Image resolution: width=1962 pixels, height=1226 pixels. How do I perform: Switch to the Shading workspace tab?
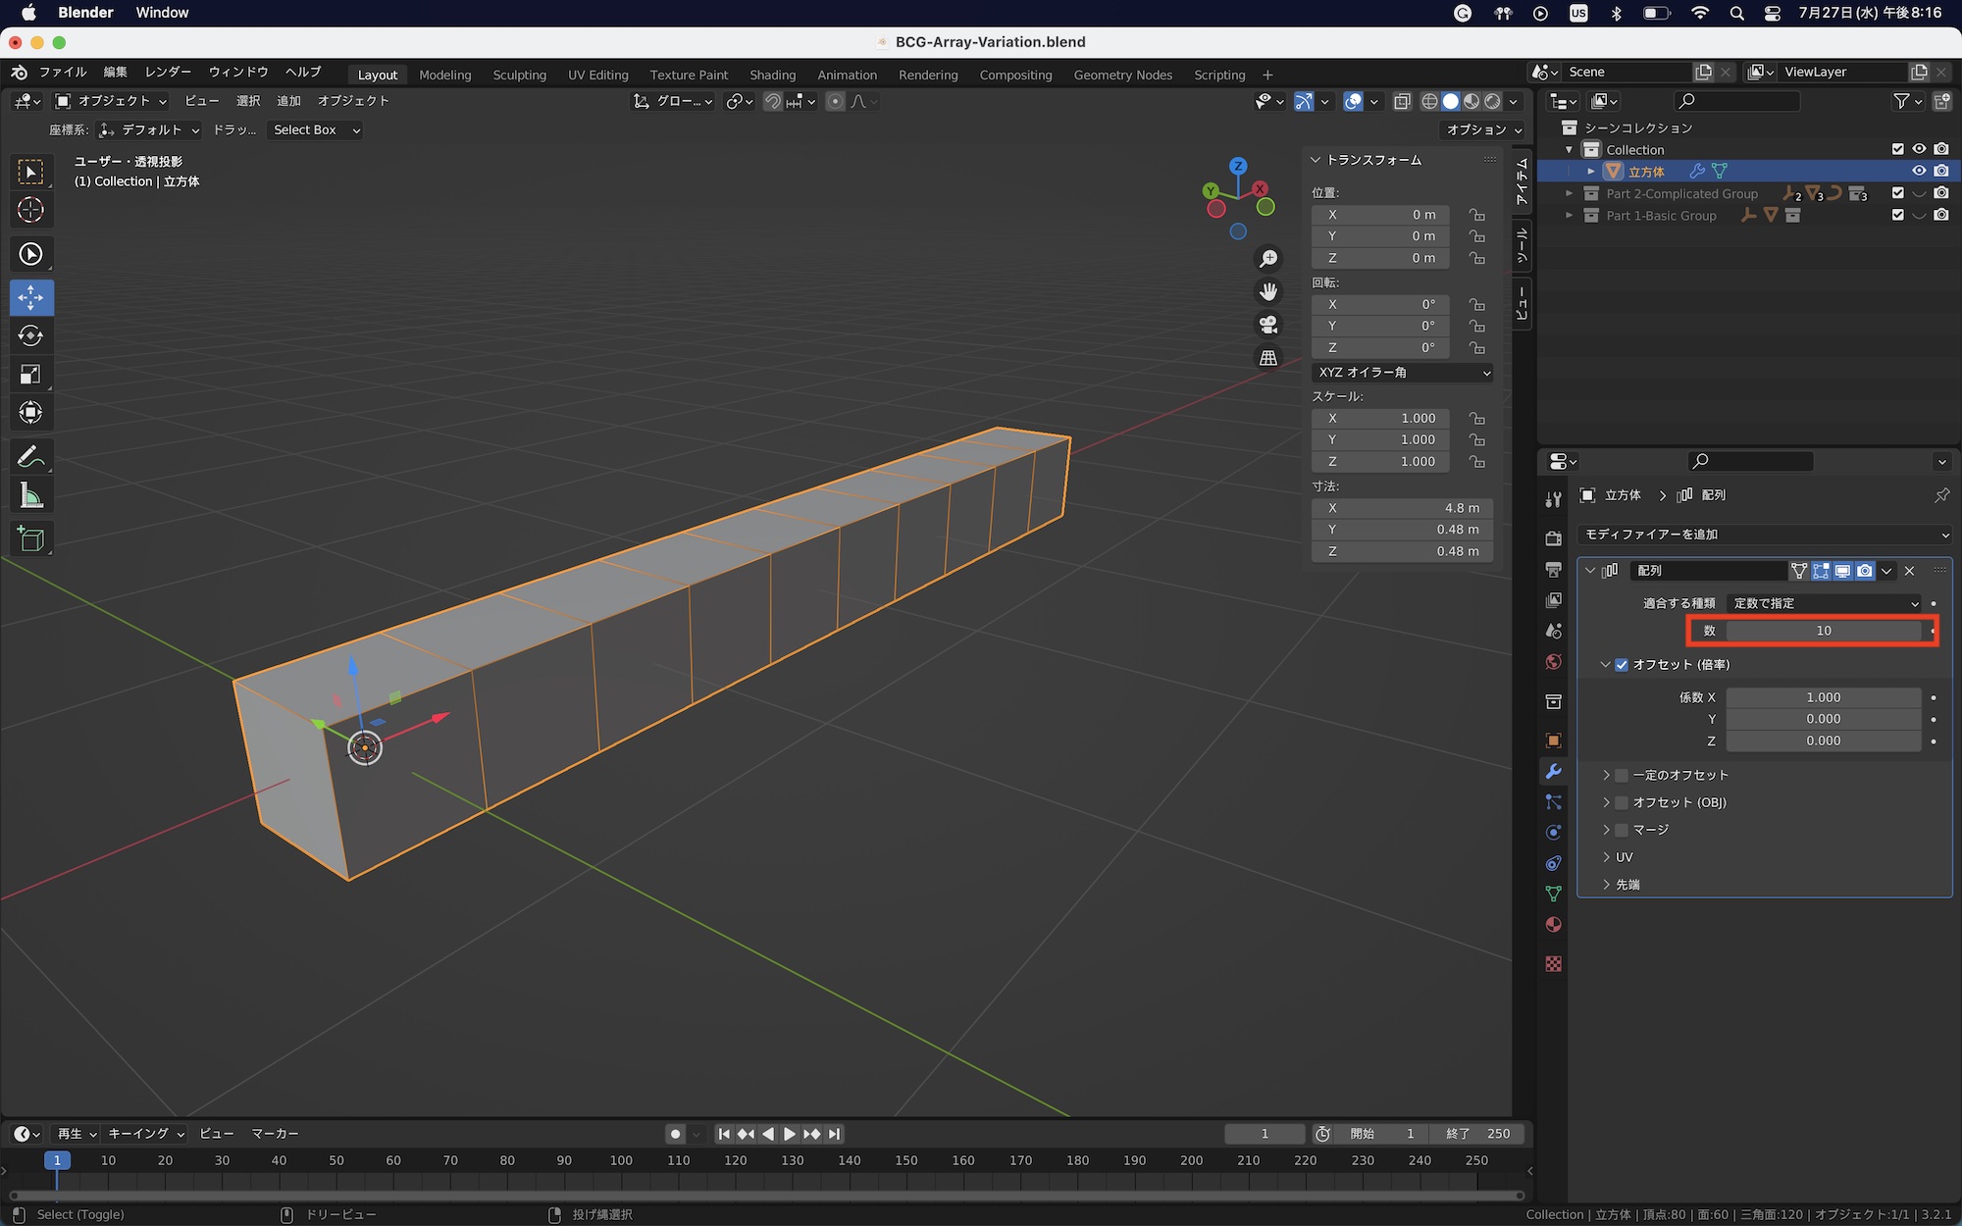(772, 75)
